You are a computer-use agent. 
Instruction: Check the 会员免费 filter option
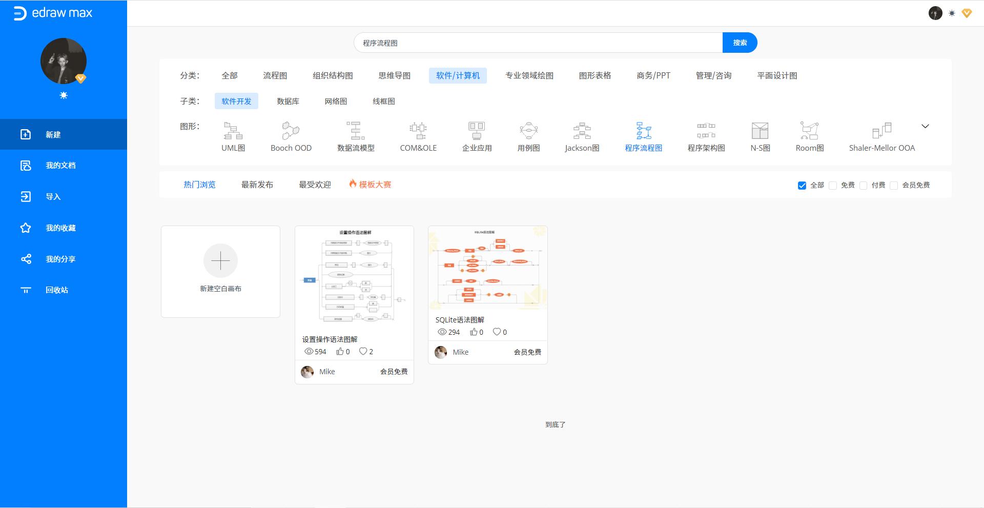pos(894,185)
